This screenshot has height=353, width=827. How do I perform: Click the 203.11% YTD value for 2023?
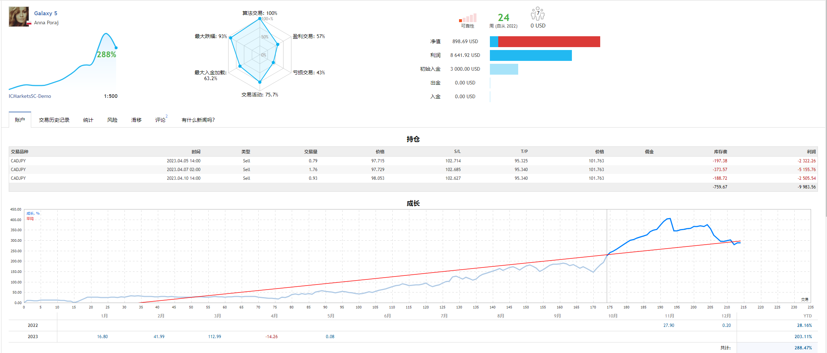(x=803, y=337)
